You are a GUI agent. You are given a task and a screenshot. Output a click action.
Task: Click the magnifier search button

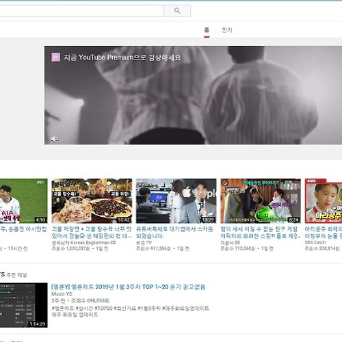point(177,11)
